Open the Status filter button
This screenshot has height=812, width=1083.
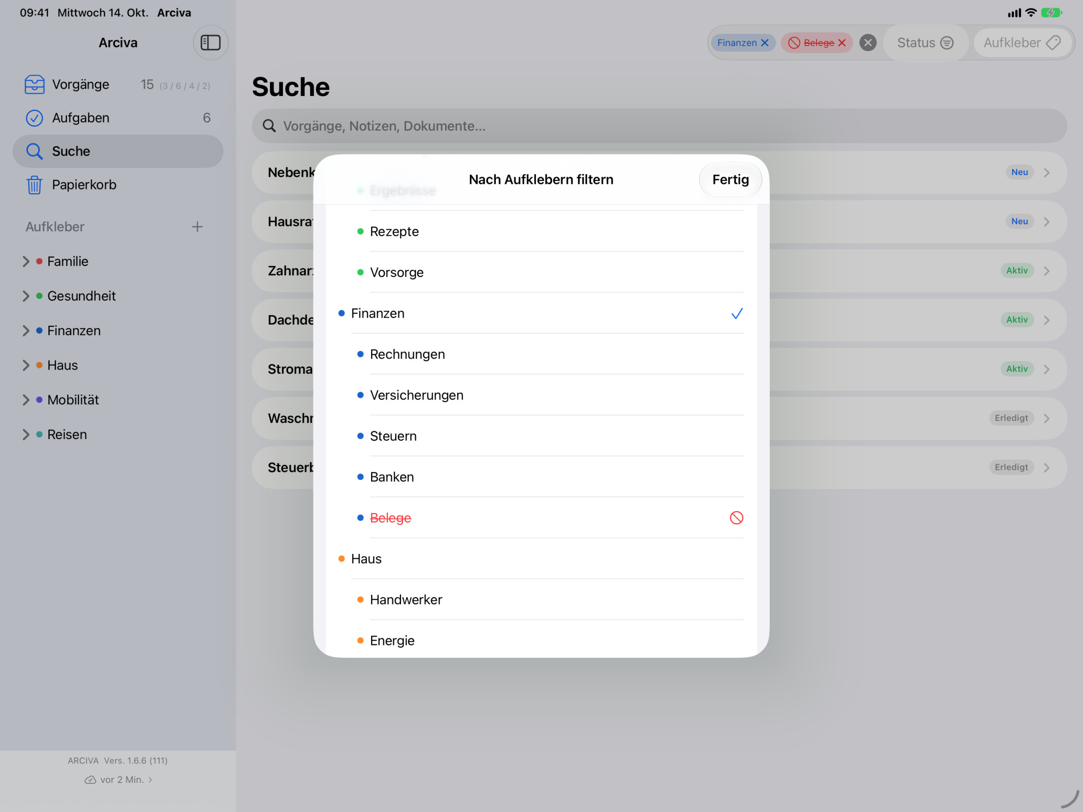tap(925, 43)
